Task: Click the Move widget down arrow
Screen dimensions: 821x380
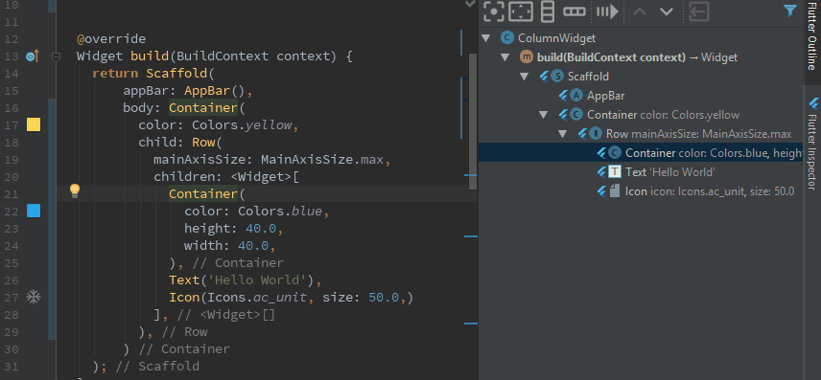Action: (666, 11)
